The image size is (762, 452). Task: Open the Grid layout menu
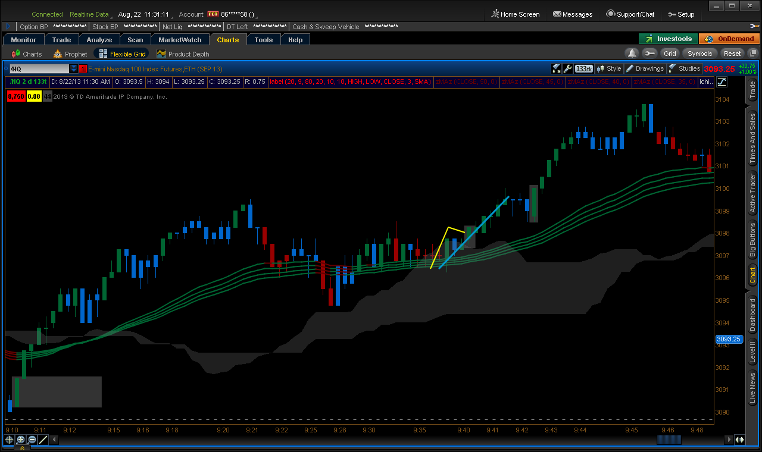tap(670, 54)
